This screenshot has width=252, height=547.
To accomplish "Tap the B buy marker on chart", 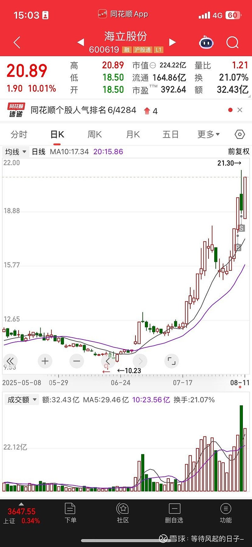I will tap(238, 247).
